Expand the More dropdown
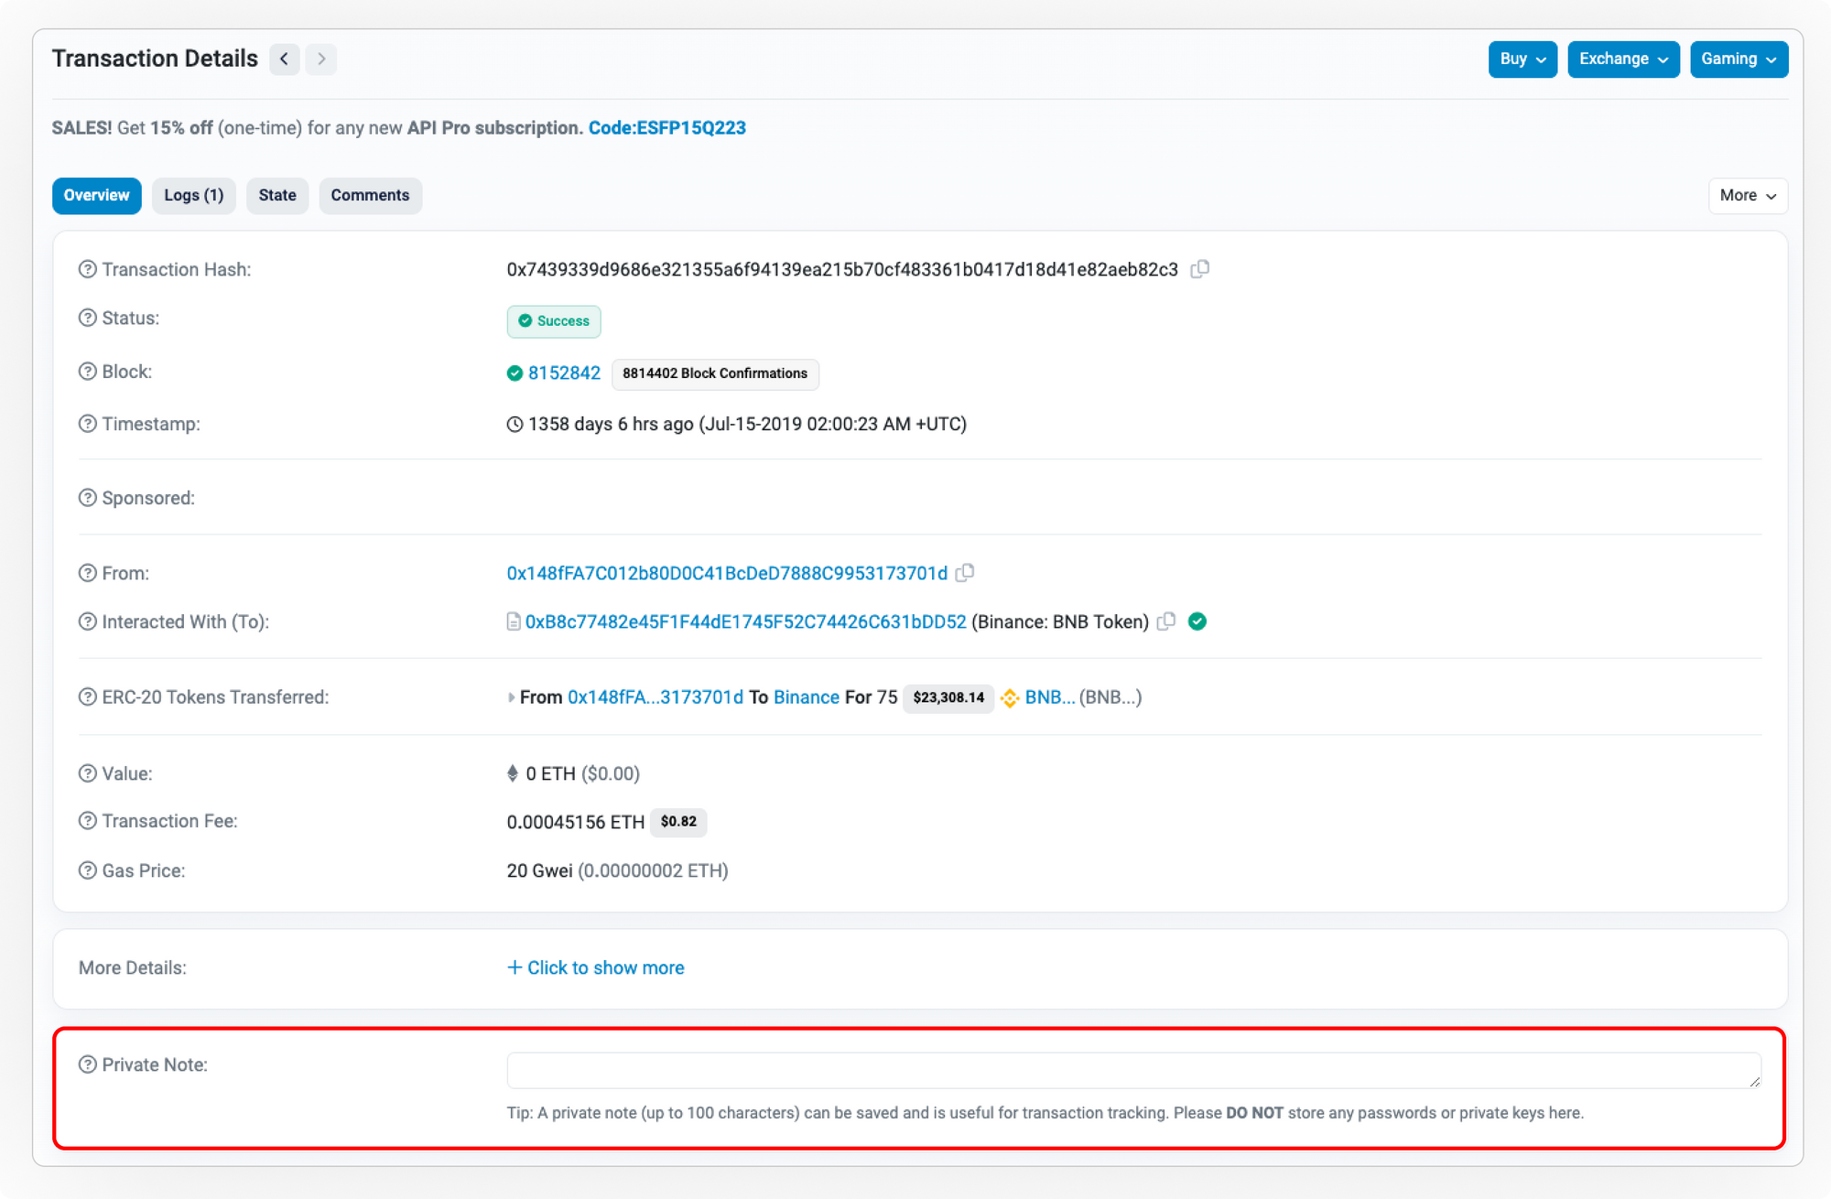This screenshot has height=1199, width=1831. point(1747,196)
